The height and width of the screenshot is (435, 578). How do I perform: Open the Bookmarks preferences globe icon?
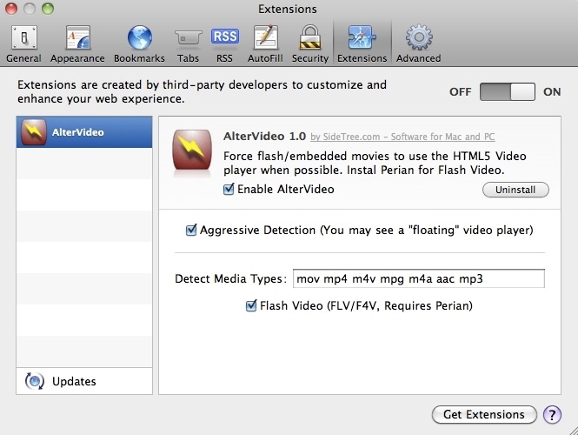(140, 38)
